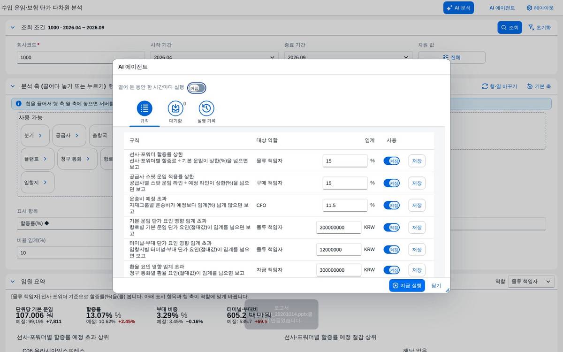Image resolution: width=563 pixels, height=352 pixels.
Task: Click the CFO role cell
Action: pyautogui.click(x=261, y=205)
